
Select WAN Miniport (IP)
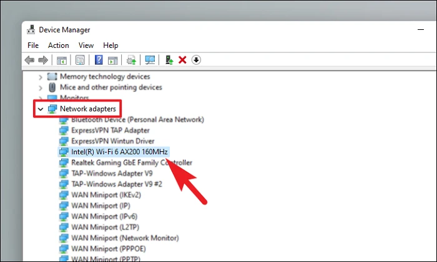point(101,205)
